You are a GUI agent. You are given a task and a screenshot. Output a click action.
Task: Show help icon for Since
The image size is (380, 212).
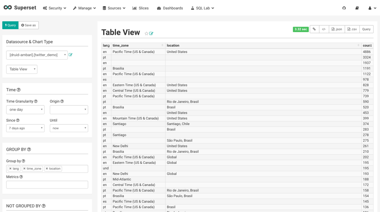coord(18,120)
